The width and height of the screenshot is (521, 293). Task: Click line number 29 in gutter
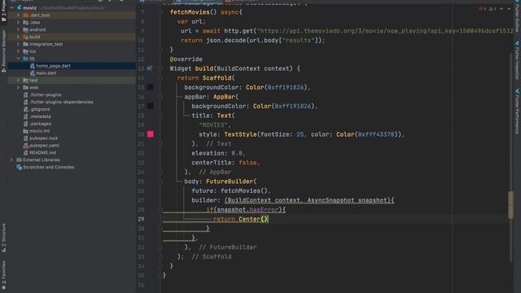click(x=141, y=219)
